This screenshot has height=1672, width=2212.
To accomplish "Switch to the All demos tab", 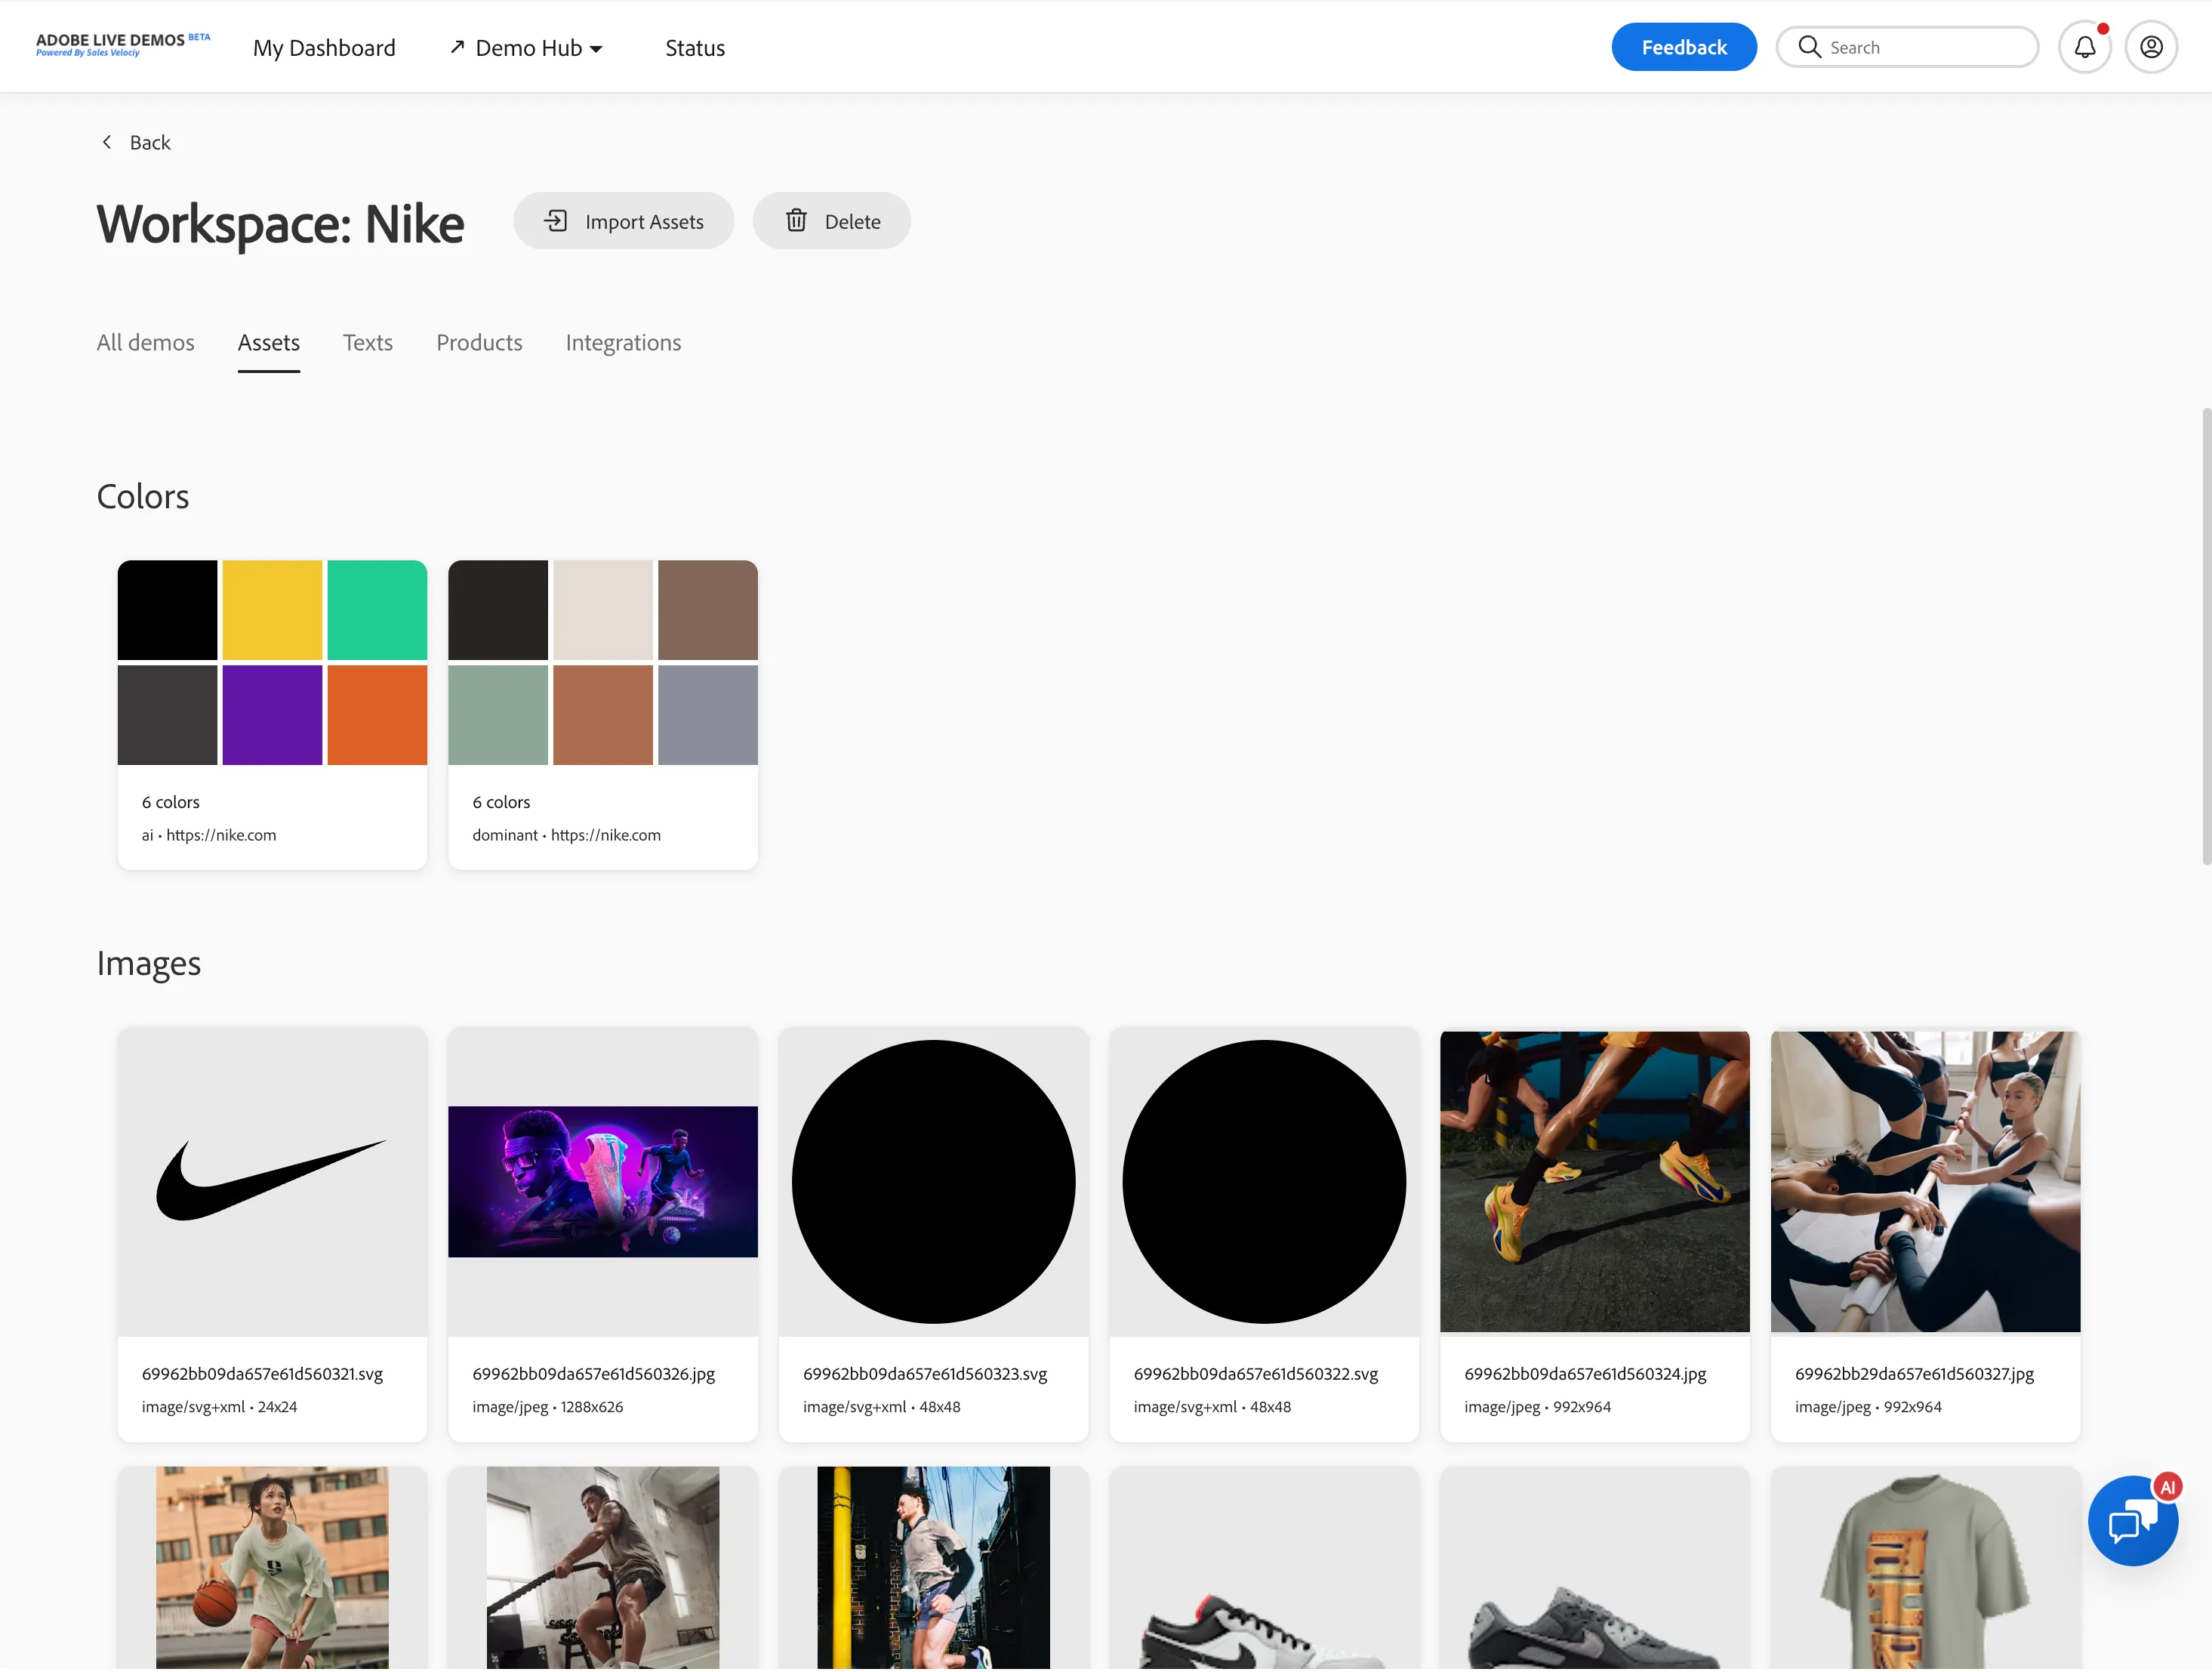I will 145,342.
